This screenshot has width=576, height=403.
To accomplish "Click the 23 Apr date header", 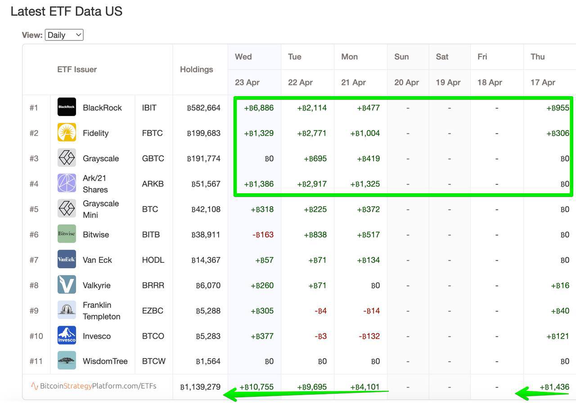I will coord(247,82).
